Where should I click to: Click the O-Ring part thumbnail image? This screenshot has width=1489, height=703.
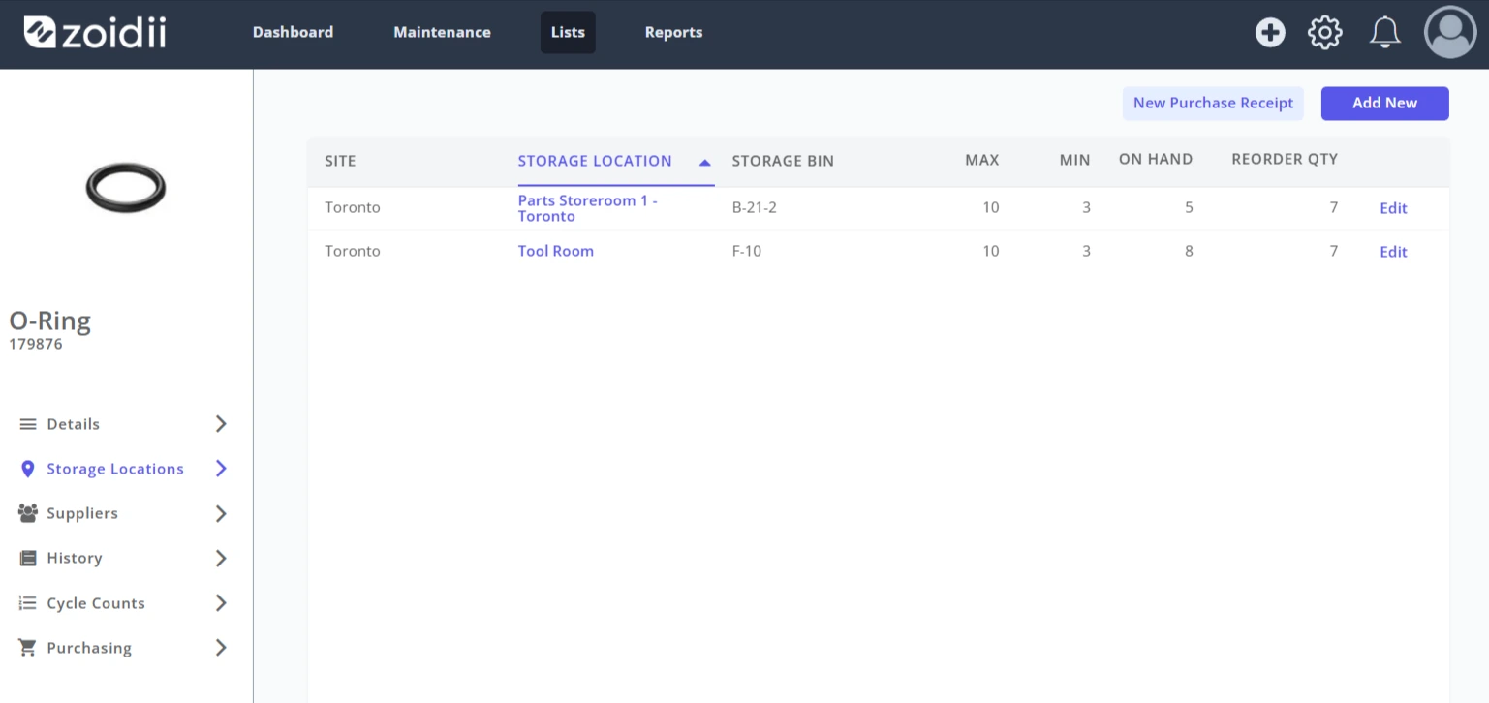pyautogui.click(x=126, y=188)
